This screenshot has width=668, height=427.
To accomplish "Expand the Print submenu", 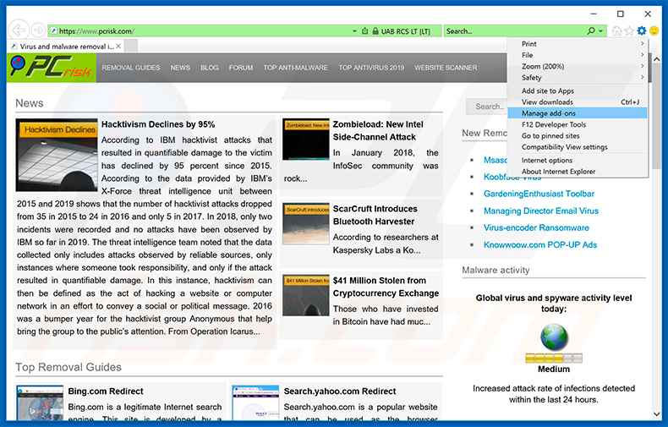I will (578, 43).
